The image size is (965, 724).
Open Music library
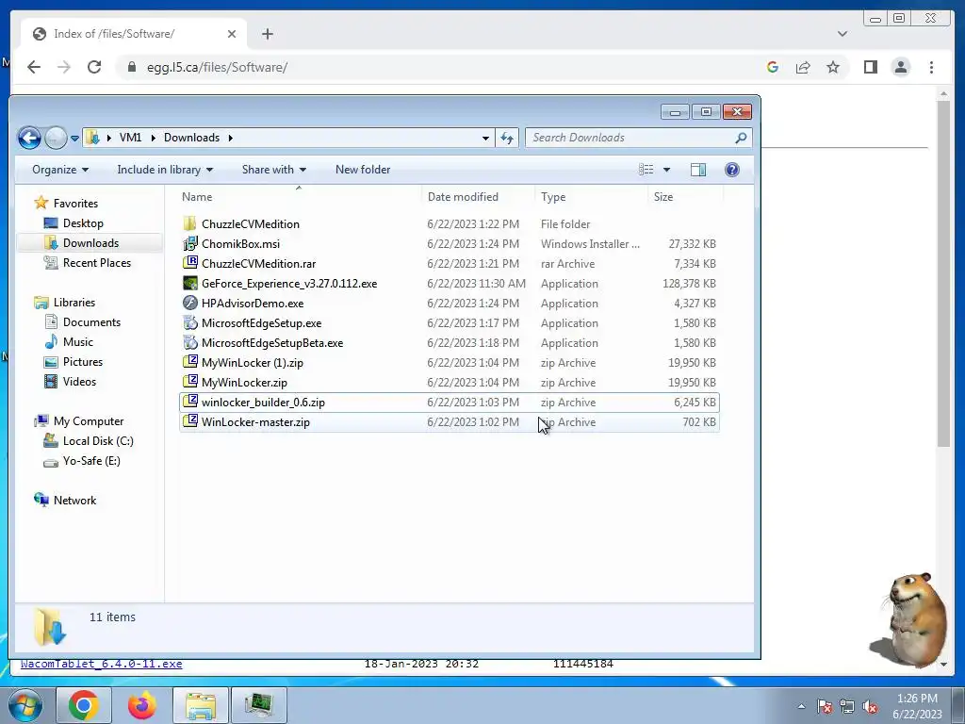pyautogui.click(x=78, y=341)
